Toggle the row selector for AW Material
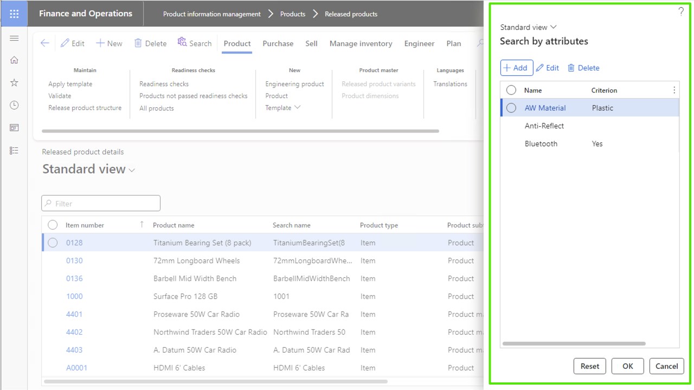Viewport: 694px width, 390px height. (x=511, y=108)
